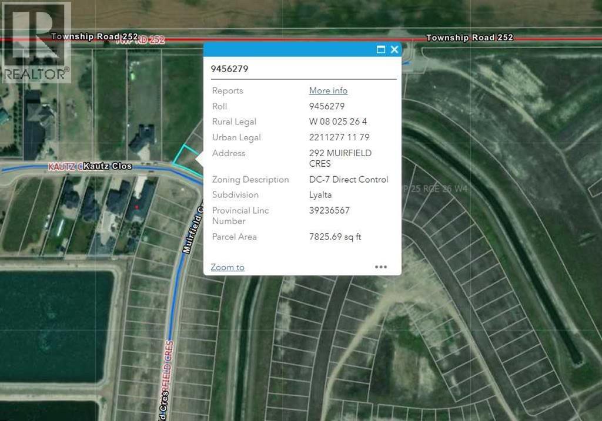
Task: Click the Zoom to link
Action: [x=228, y=267]
